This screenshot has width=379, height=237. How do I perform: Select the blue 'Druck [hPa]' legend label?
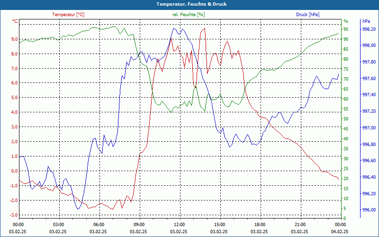pyautogui.click(x=307, y=15)
